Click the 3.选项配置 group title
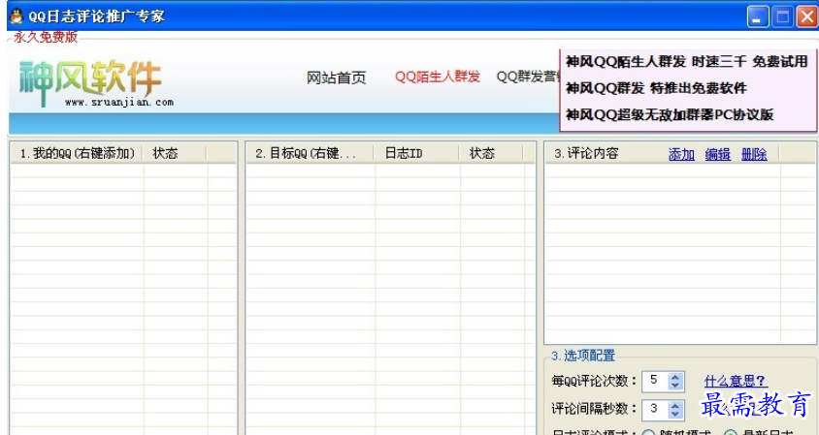The height and width of the screenshot is (435, 819). click(583, 356)
